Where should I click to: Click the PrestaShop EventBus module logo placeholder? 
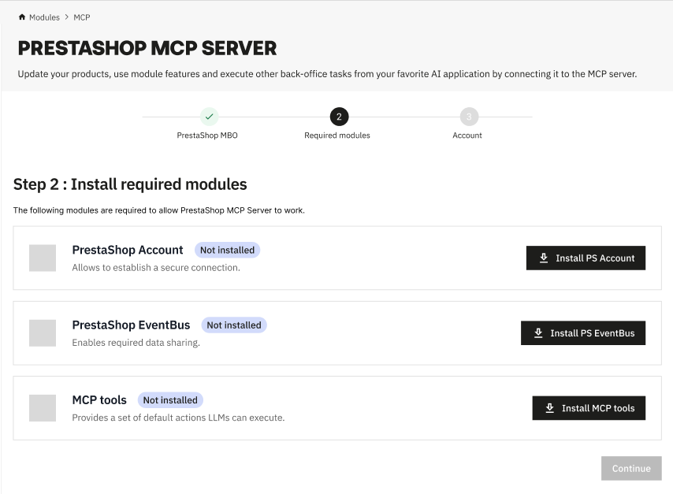43,333
